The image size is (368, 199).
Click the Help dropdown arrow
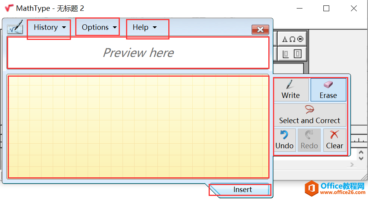(155, 27)
